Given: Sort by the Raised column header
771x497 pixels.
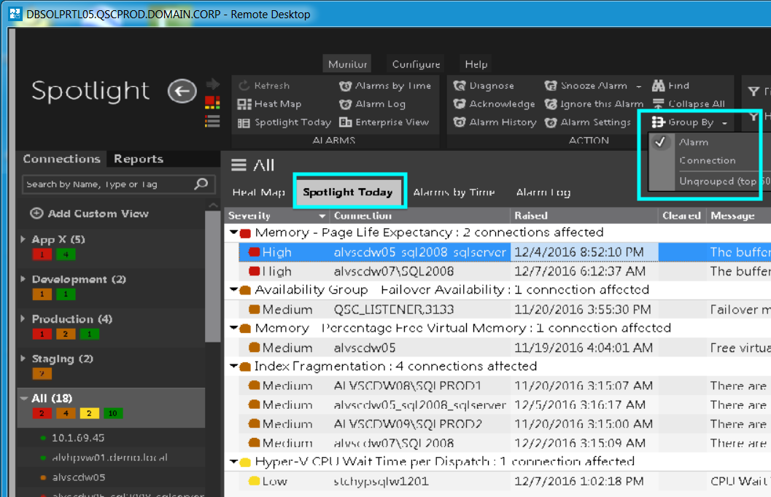Looking at the screenshot, I should tap(584, 216).
